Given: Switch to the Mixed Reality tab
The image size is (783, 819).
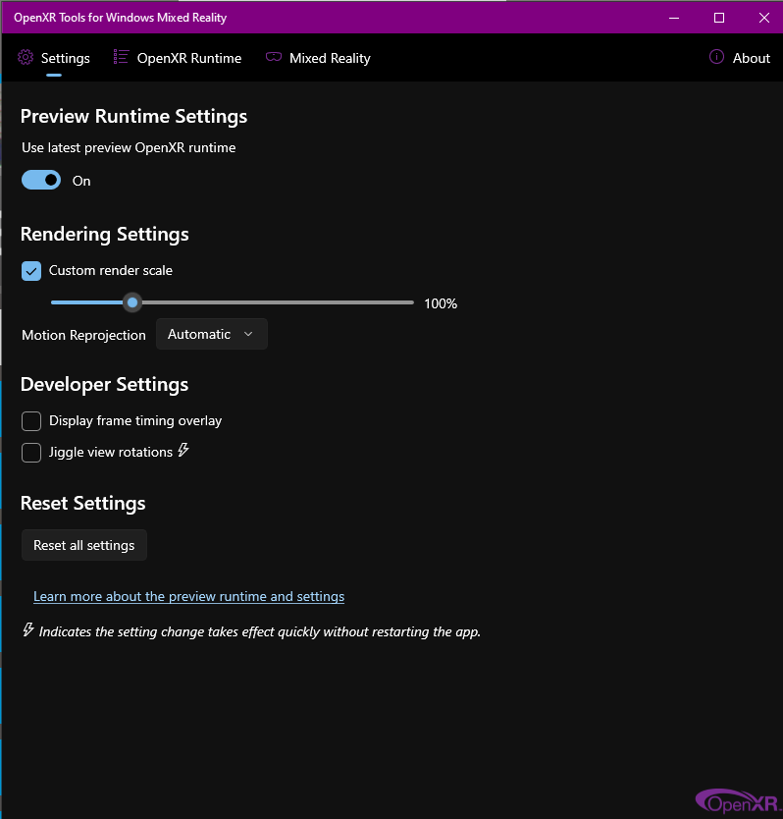Looking at the screenshot, I should (318, 58).
